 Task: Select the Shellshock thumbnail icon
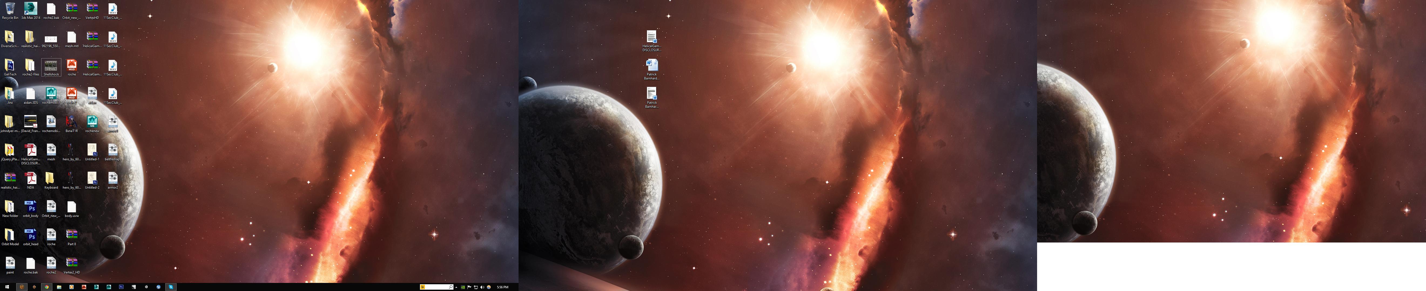pyautogui.click(x=51, y=67)
